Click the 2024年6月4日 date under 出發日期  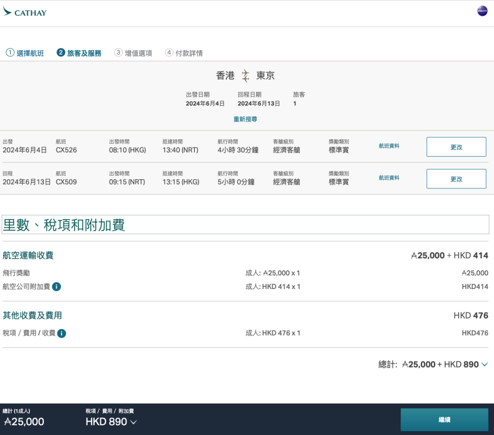click(x=205, y=104)
